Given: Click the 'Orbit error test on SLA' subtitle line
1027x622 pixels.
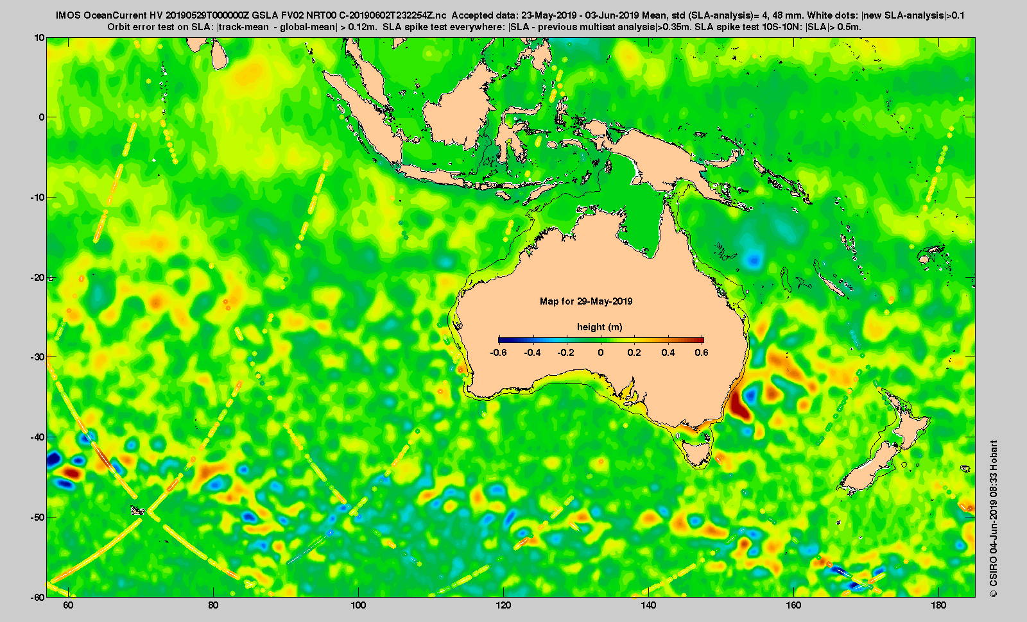Looking at the screenshot, I should point(485,27).
